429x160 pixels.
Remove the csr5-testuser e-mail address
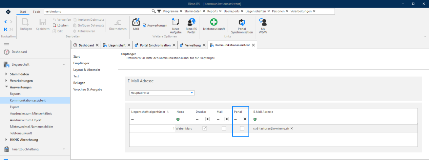pos(292,129)
